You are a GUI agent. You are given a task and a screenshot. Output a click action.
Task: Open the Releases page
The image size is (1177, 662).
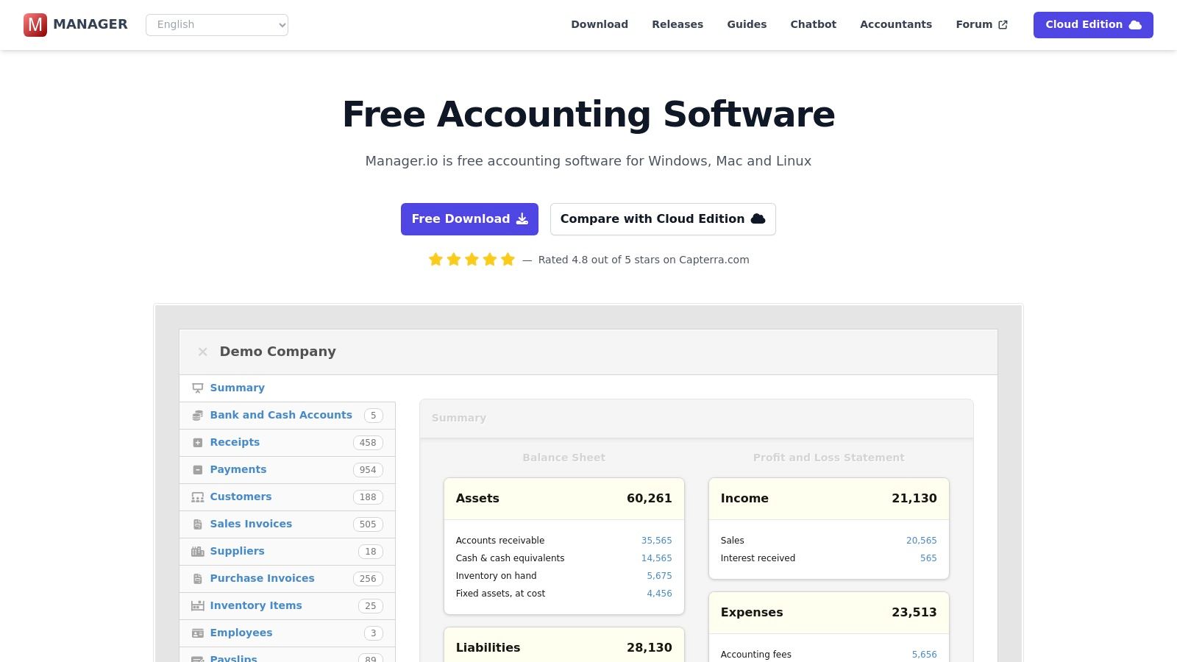[x=678, y=24]
